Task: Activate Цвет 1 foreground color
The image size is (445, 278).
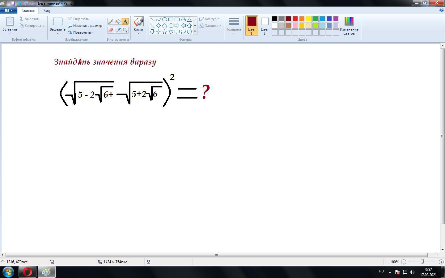Action: (252, 26)
